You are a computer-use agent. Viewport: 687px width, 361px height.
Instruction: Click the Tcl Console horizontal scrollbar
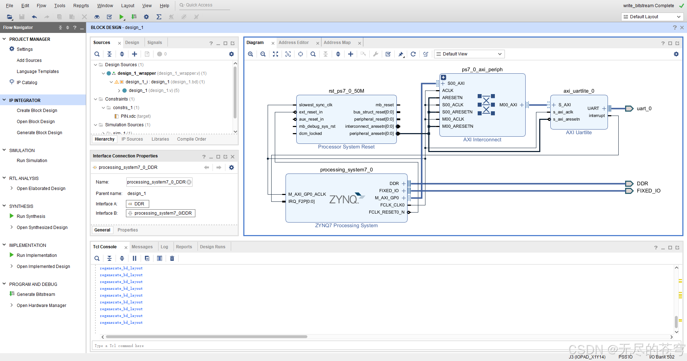[206, 337]
